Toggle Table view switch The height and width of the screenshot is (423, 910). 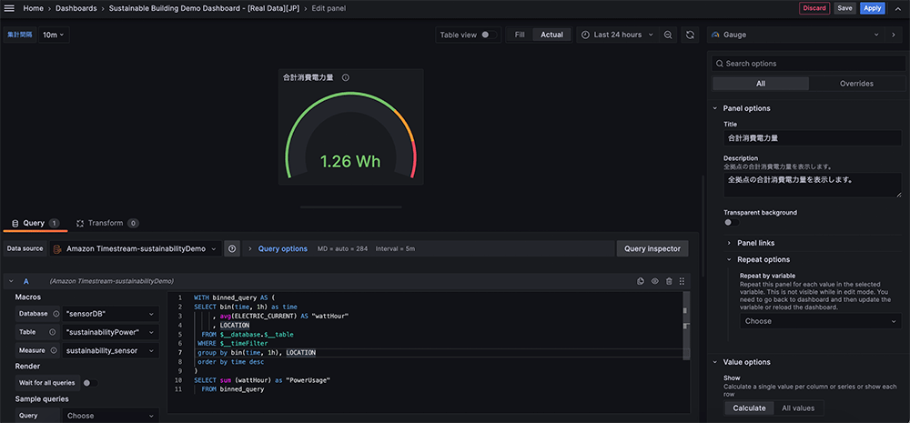coord(490,35)
